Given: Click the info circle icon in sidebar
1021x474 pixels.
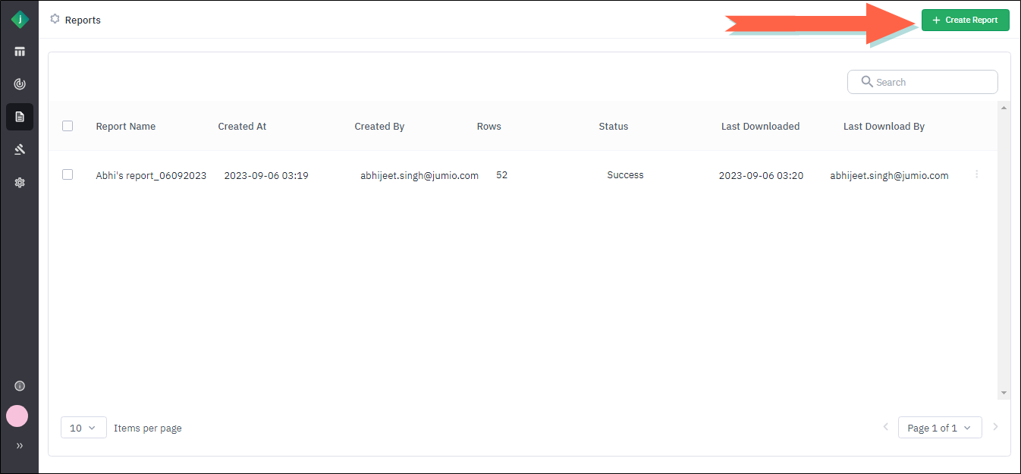Looking at the screenshot, I should coord(20,386).
